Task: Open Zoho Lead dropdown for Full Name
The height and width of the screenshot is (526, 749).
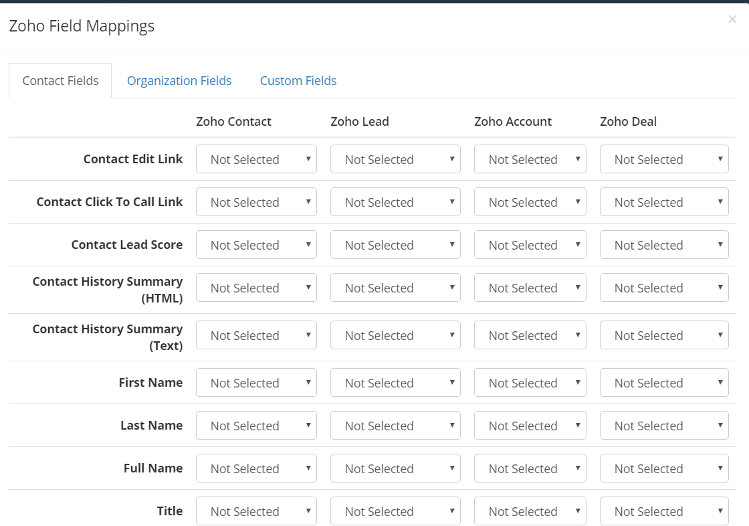Action: click(x=395, y=468)
